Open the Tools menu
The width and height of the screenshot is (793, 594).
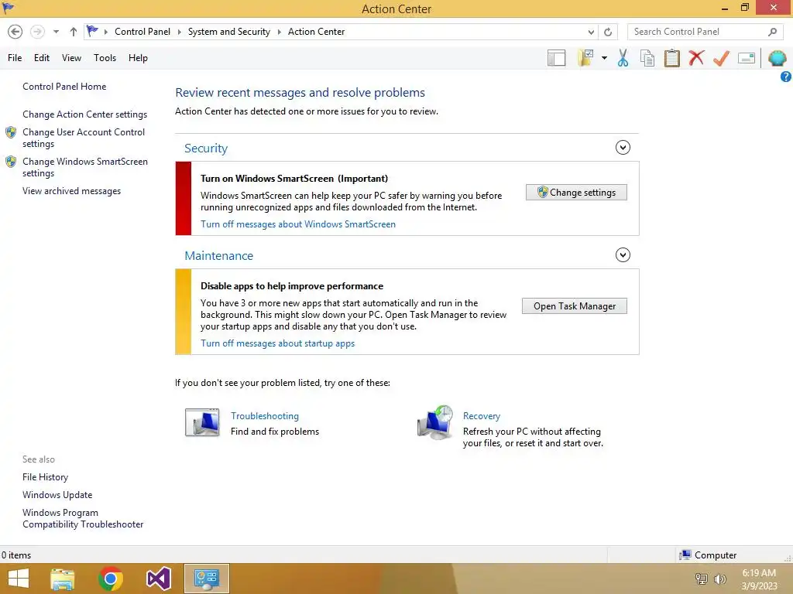[105, 58]
